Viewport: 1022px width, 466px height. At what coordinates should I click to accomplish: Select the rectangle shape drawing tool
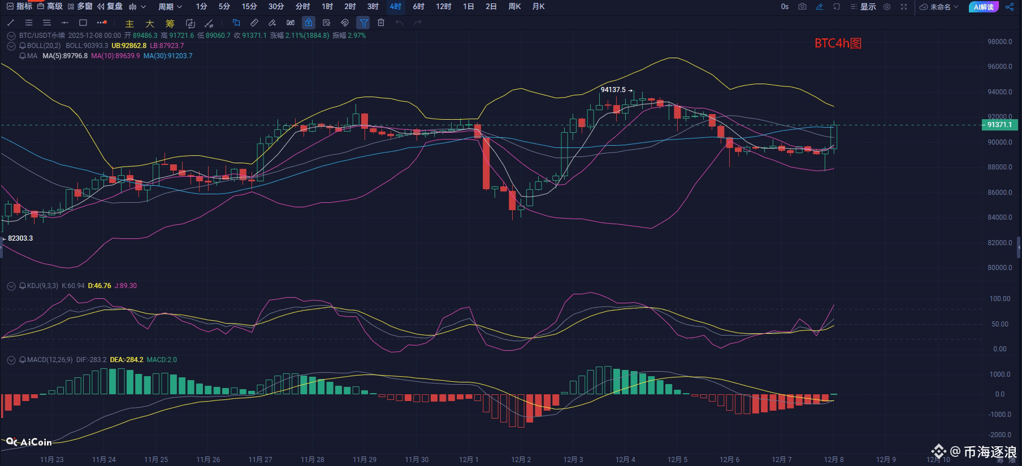tap(83, 23)
